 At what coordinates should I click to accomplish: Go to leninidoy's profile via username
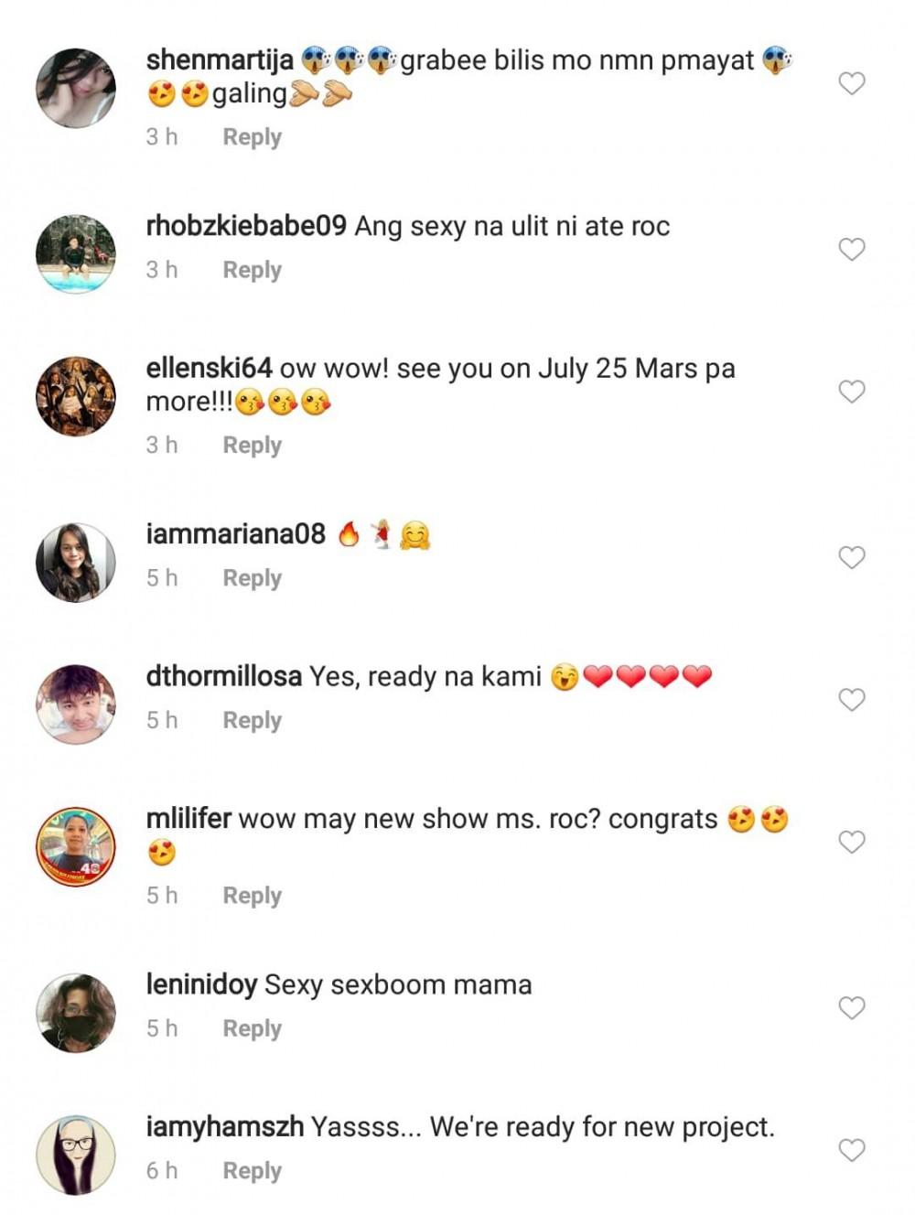click(x=201, y=985)
